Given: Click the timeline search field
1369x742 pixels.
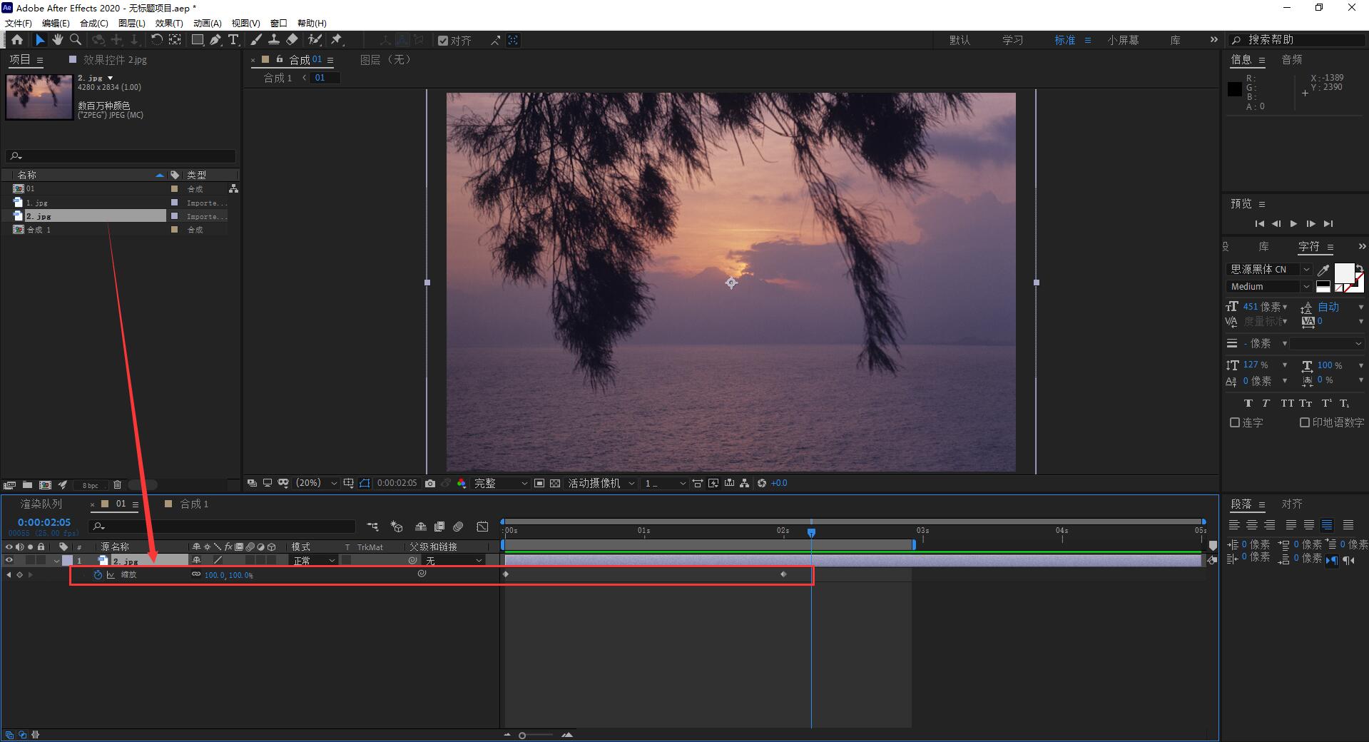Looking at the screenshot, I should [x=222, y=527].
